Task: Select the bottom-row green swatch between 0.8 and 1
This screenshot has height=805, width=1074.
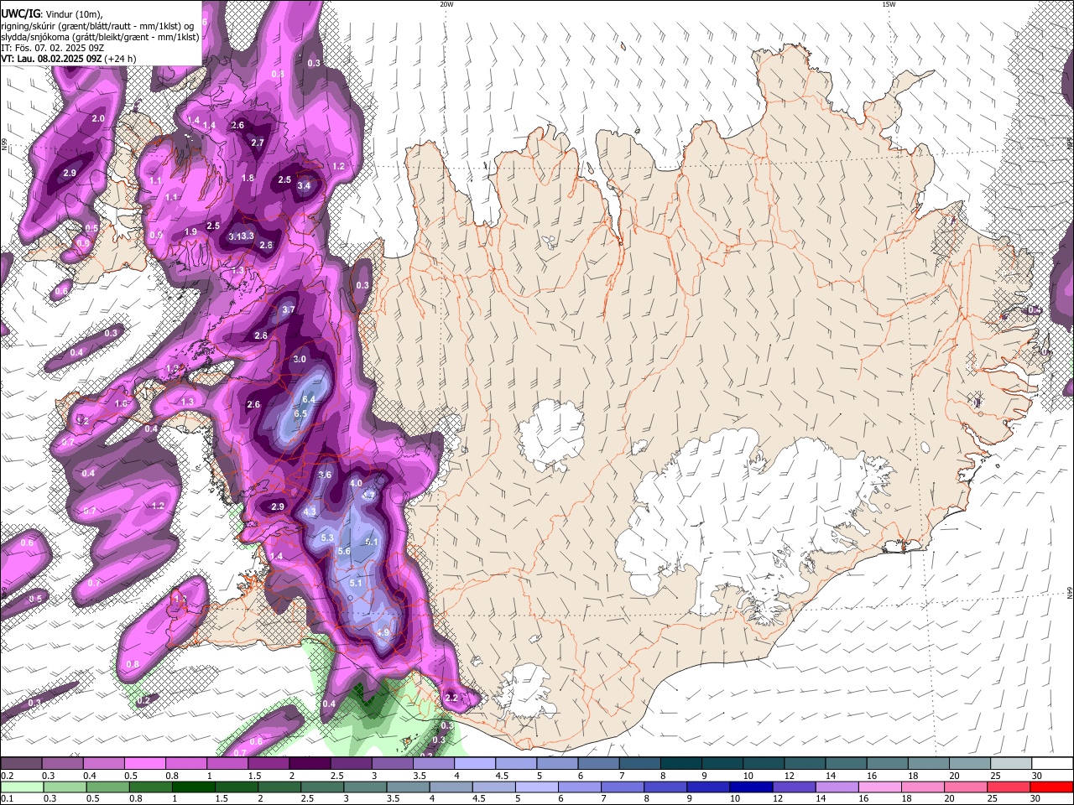Action: 150,787
